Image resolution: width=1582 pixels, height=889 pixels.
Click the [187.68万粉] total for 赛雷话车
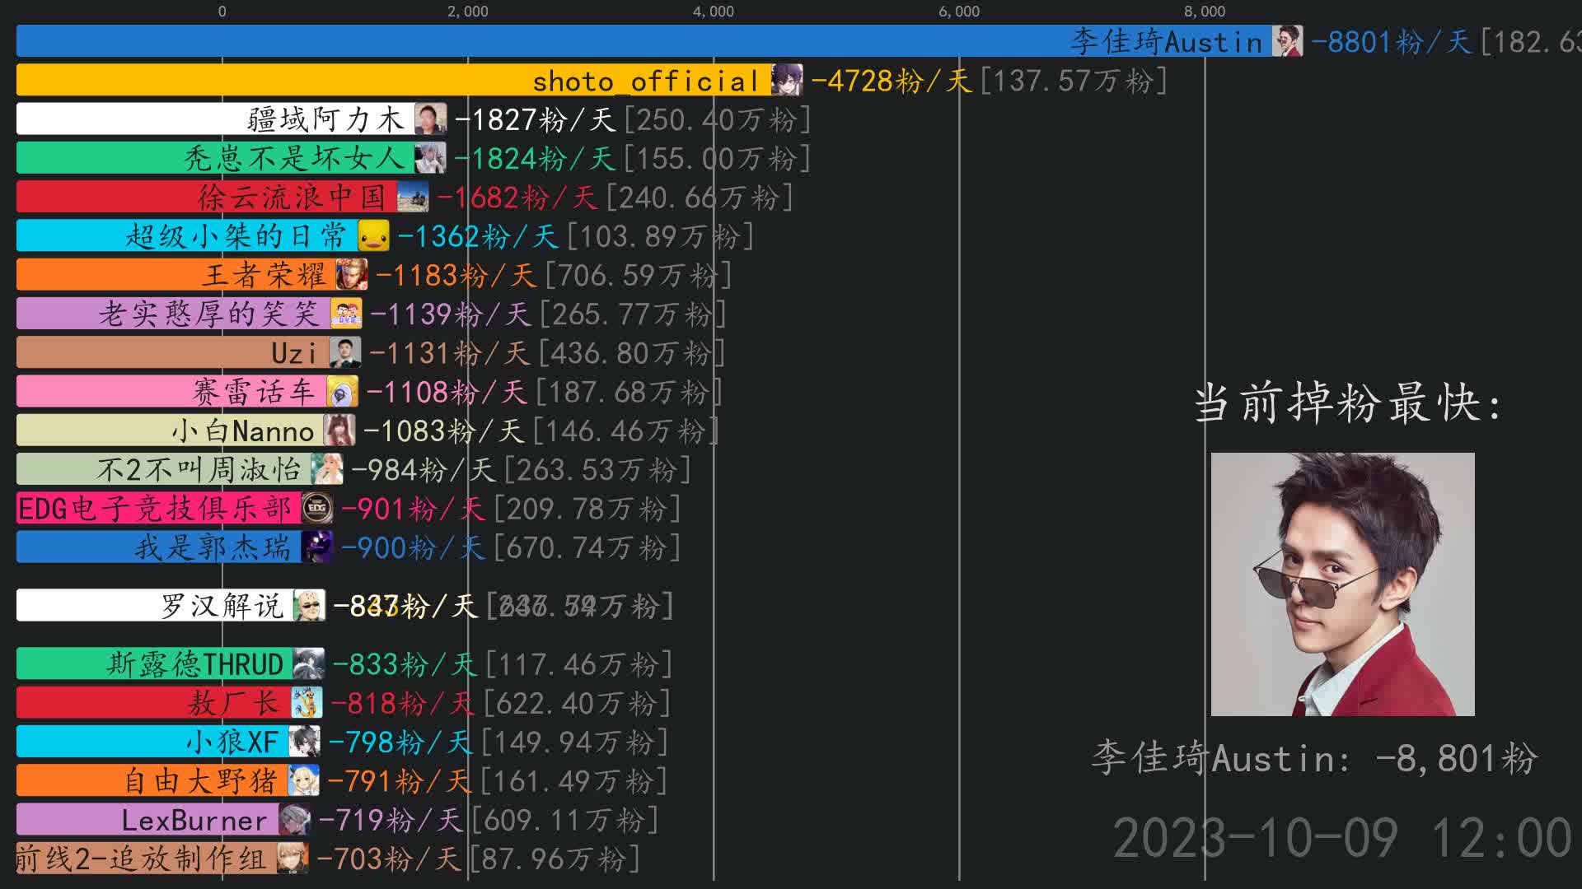click(x=630, y=392)
